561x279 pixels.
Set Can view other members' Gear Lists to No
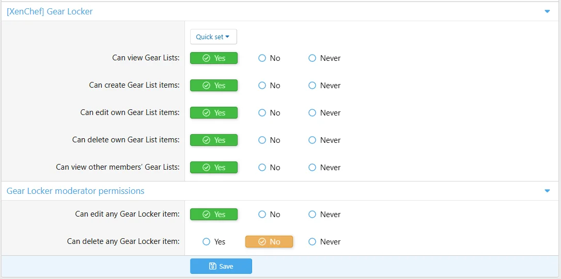[269, 168]
